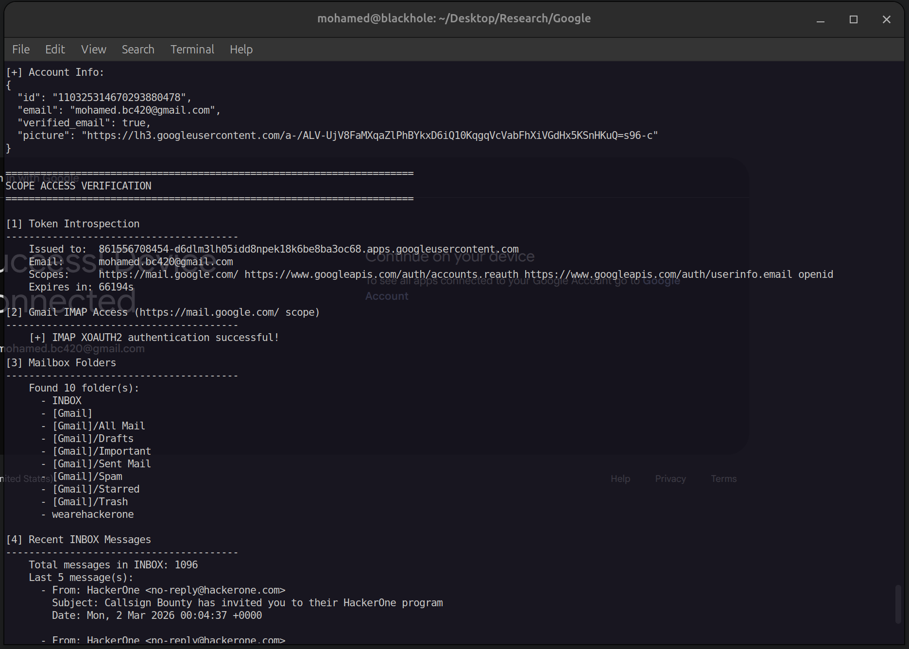
Task: Click the terminal vertical scrollbar thumb
Action: (x=898, y=604)
